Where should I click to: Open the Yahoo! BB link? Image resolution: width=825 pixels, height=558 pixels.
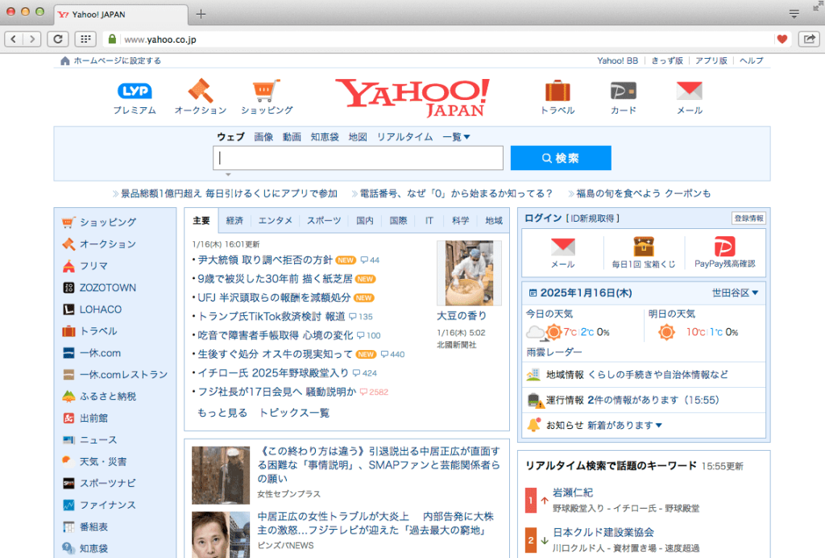tap(617, 60)
